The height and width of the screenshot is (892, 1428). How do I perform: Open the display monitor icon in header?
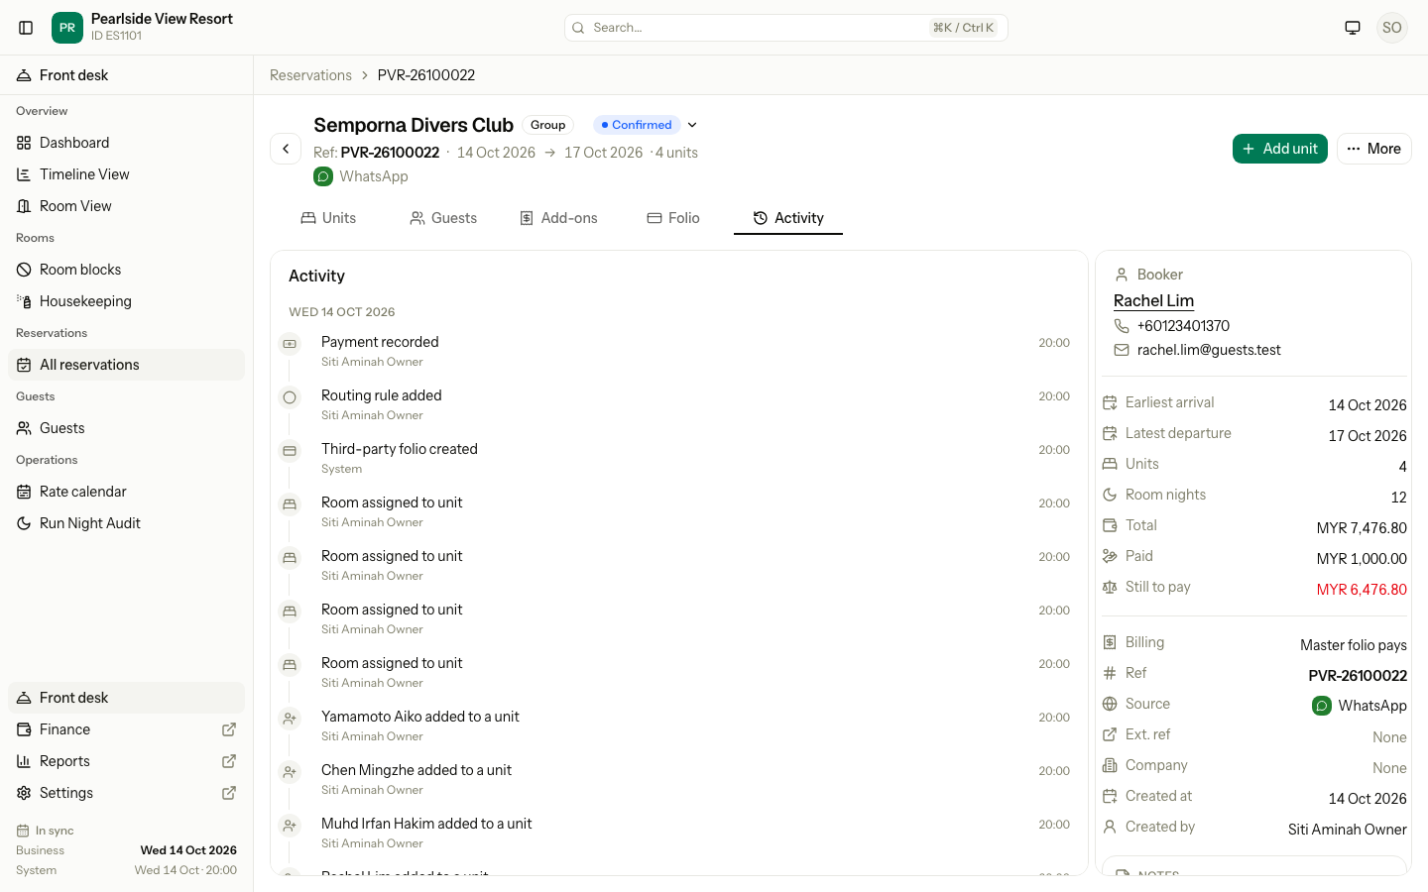(1353, 28)
